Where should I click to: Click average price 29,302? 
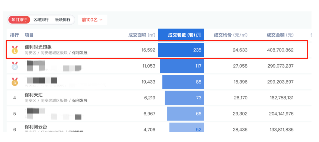tap(240, 114)
